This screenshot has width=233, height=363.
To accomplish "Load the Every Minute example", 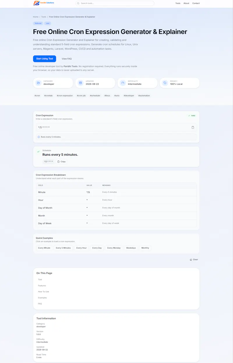I will 44,248.
